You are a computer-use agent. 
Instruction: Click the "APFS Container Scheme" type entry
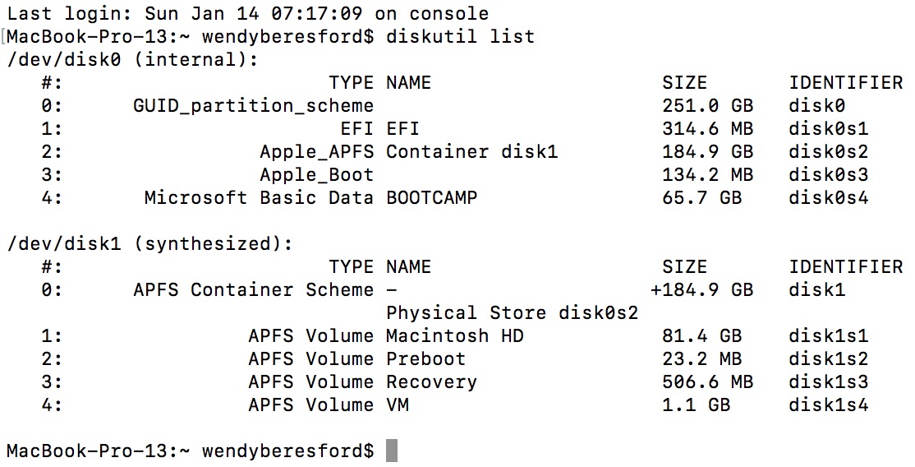point(253,289)
